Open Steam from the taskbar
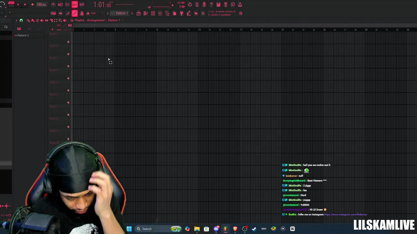This screenshot has height=234, width=417. pos(254,229)
